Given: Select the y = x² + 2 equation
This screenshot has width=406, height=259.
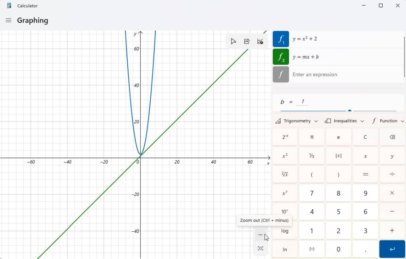Looking at the screenshot, I should click(304, 39).
